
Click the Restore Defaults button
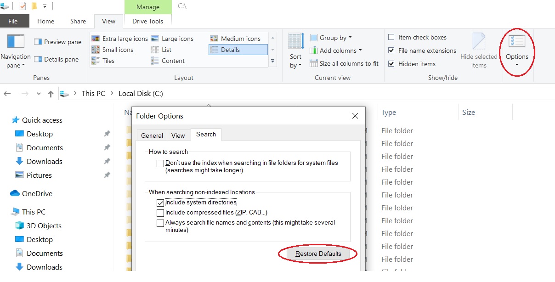click(318, 254)
